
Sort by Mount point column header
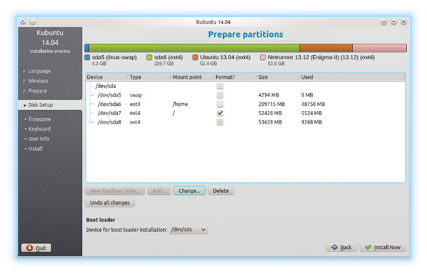192,77
